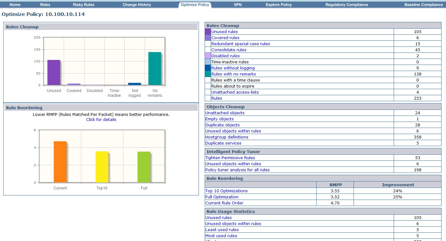Open the VPN tab

(x=238, y=5)
